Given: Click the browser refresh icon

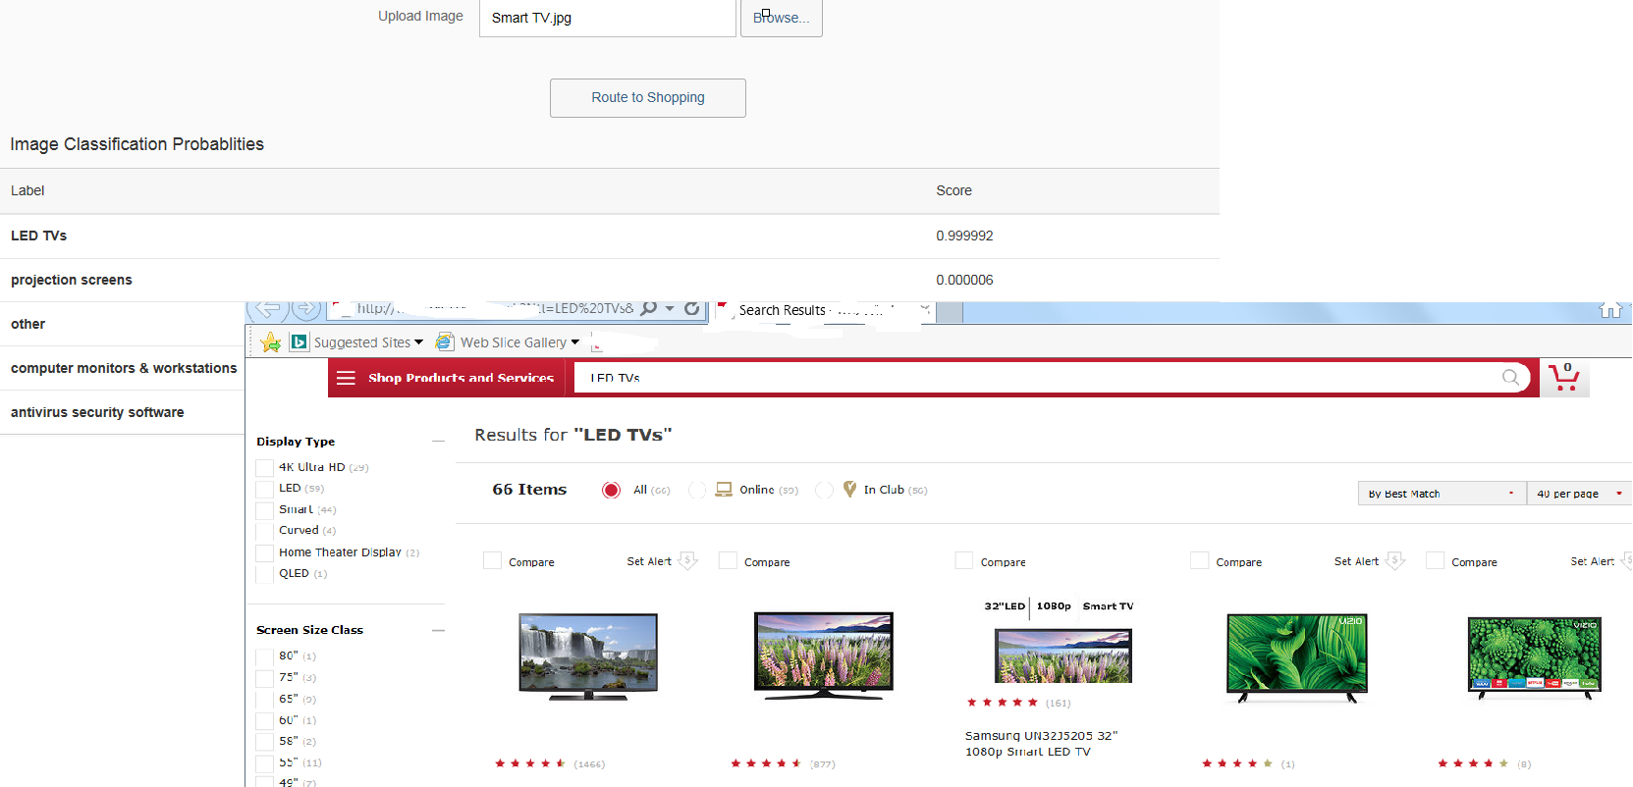Looking at the screenshot, I should click(x=691, y=308).
